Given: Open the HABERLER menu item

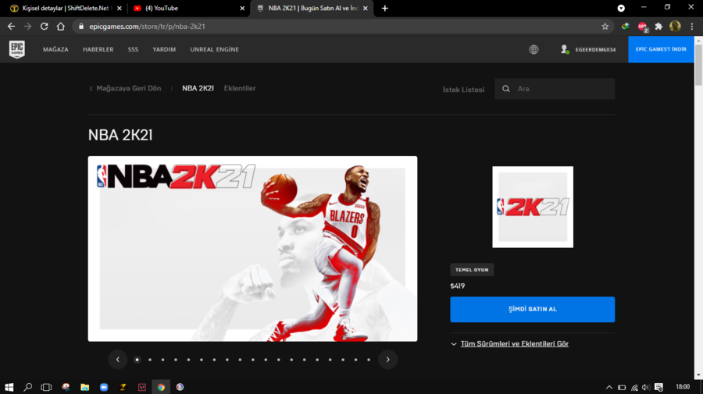Looking at the screenshot, I should point(98,50).
